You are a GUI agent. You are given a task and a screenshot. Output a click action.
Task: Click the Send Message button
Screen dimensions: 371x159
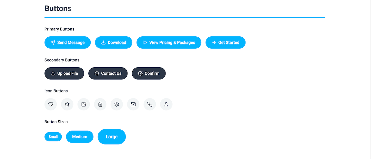coord(67,42)
